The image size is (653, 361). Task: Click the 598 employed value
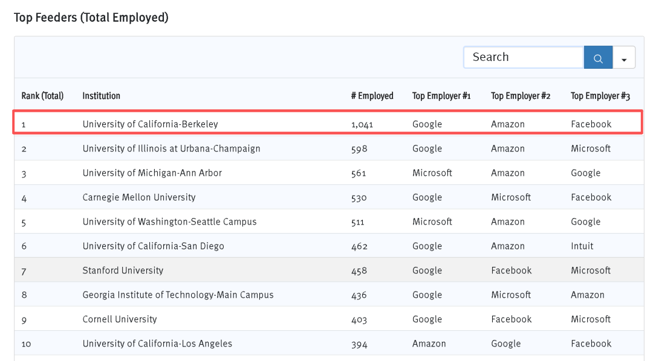point(359,149)
